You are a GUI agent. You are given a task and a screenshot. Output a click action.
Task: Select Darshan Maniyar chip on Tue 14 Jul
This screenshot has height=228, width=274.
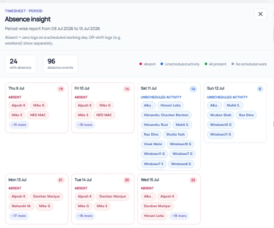coord(113,197)
